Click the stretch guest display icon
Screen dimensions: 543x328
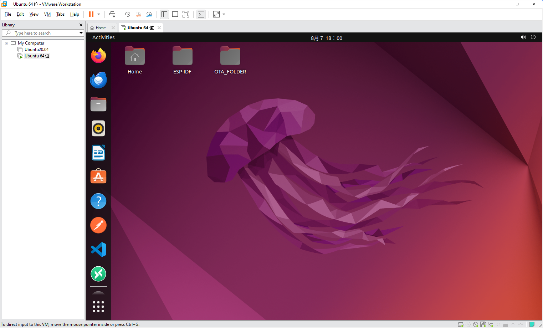(x=216, y=14)
